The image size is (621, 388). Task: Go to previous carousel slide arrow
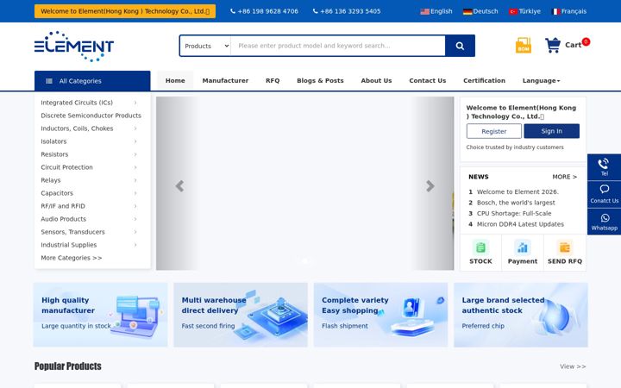[179, 186]
